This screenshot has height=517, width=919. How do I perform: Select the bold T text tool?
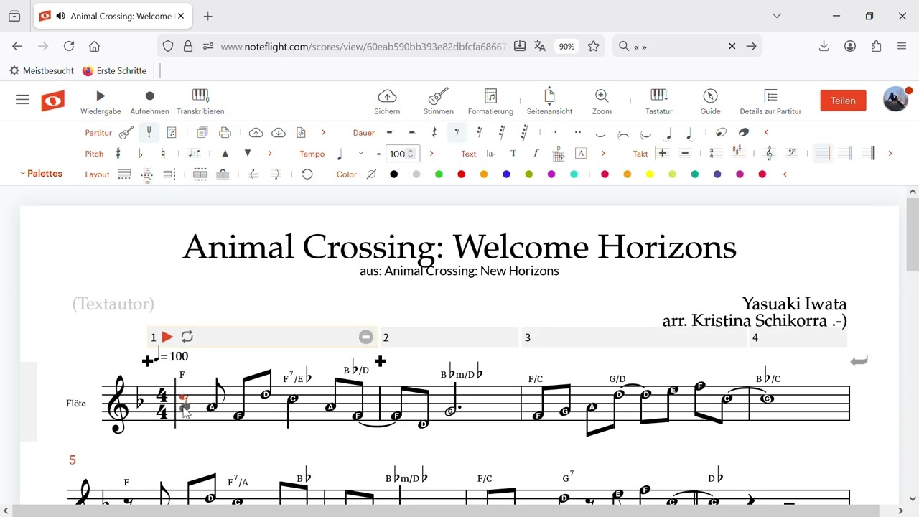coord(513,154)
